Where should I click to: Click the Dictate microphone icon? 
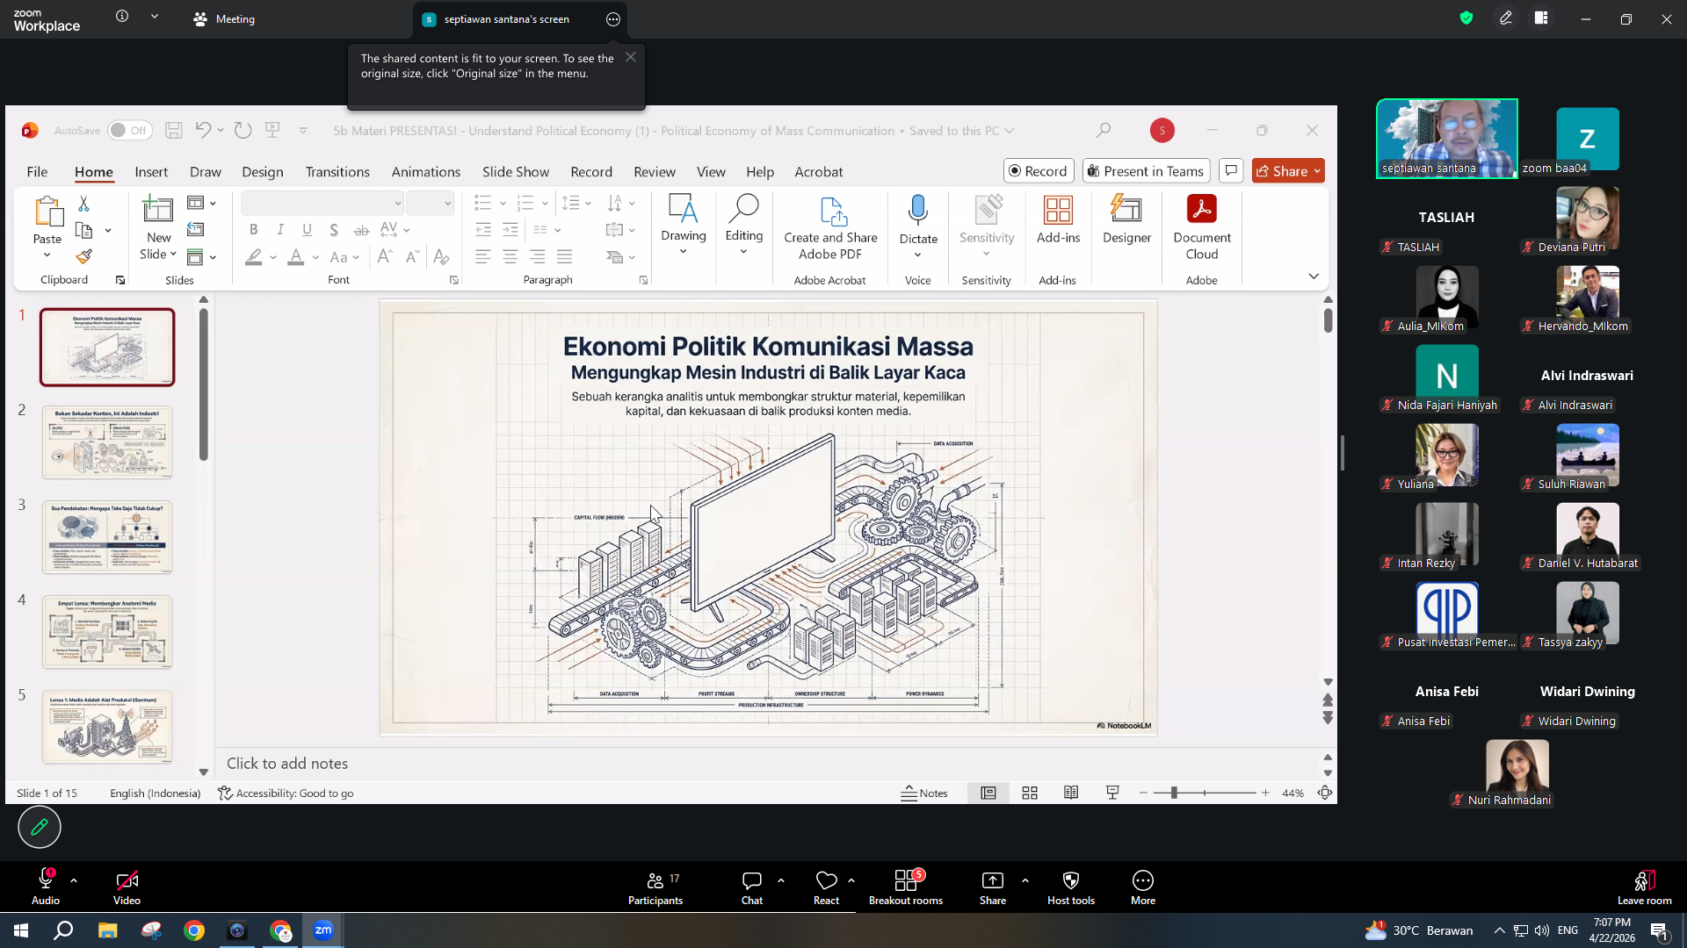click(918, 211)
